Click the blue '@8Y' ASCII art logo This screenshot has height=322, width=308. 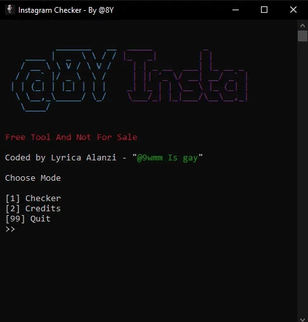click(64, 80)
